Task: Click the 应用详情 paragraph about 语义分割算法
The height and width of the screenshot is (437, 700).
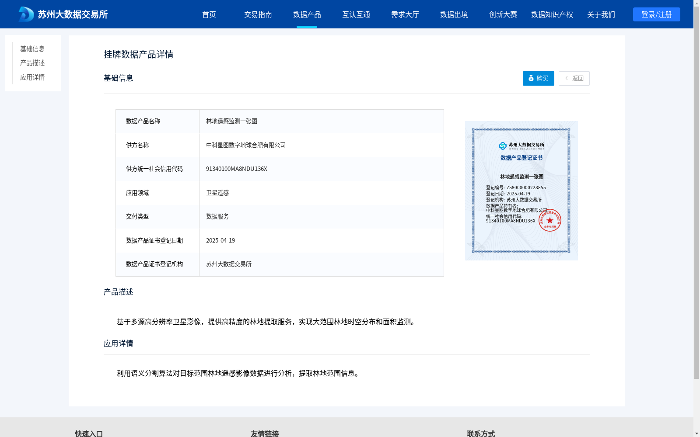Action: [x=239, y=374]
